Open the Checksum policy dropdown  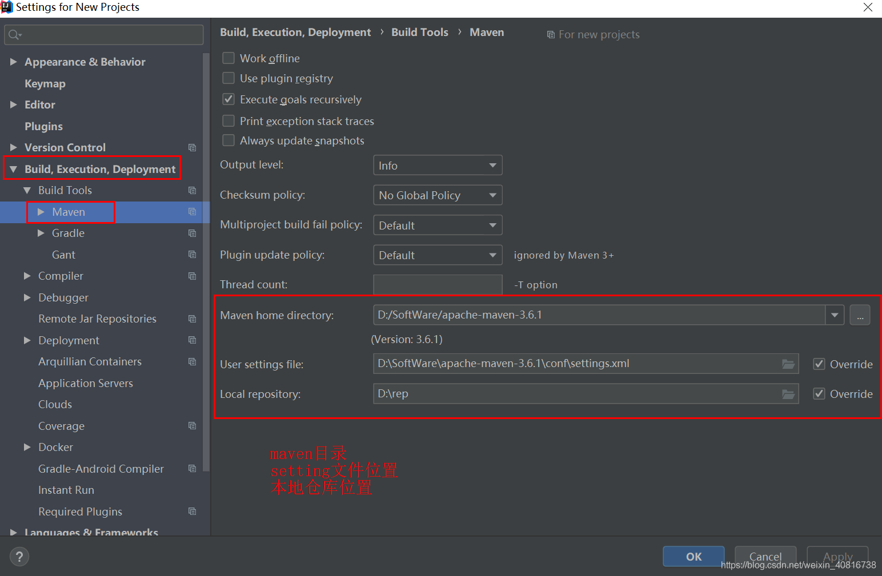(x=438, y=195)
